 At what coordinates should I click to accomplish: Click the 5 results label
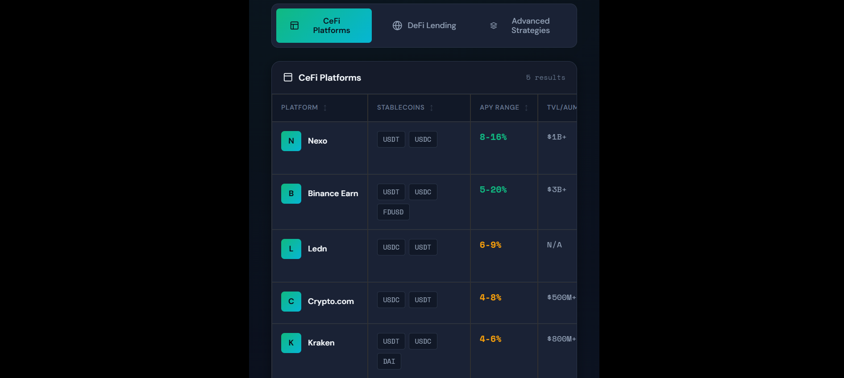[545, 77]
